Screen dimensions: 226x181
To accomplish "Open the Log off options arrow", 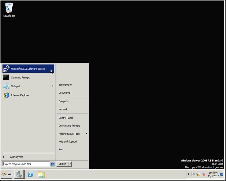I will (70, 164).
